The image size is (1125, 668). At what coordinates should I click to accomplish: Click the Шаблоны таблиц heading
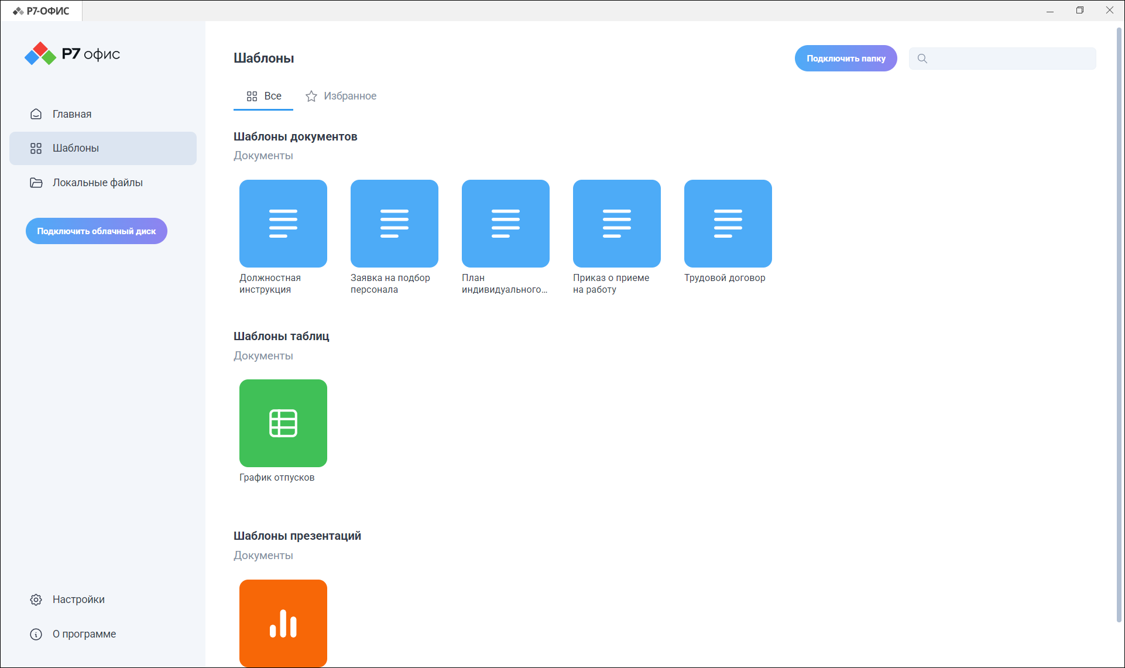point(282,336)
